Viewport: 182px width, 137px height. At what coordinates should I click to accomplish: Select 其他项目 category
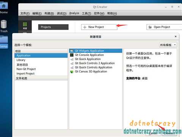41,65
